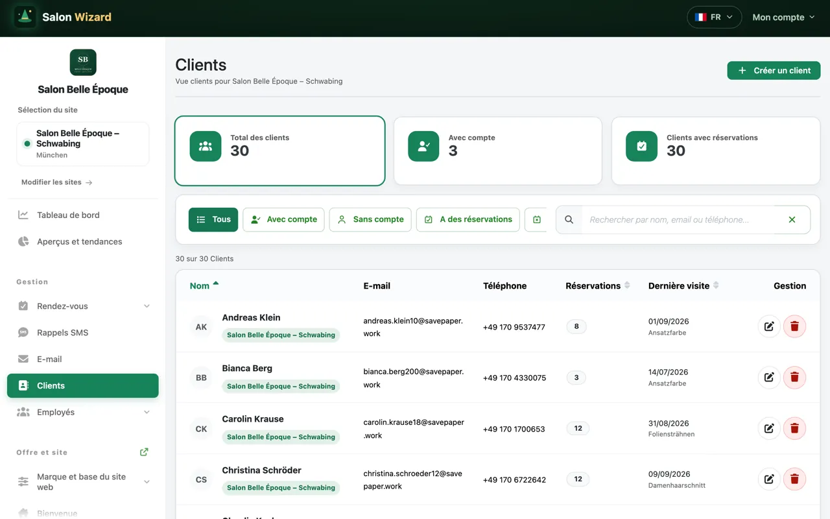Click reservations count 12 for Carolin Krause
830x519 pixels.
[x=578, y=428]
